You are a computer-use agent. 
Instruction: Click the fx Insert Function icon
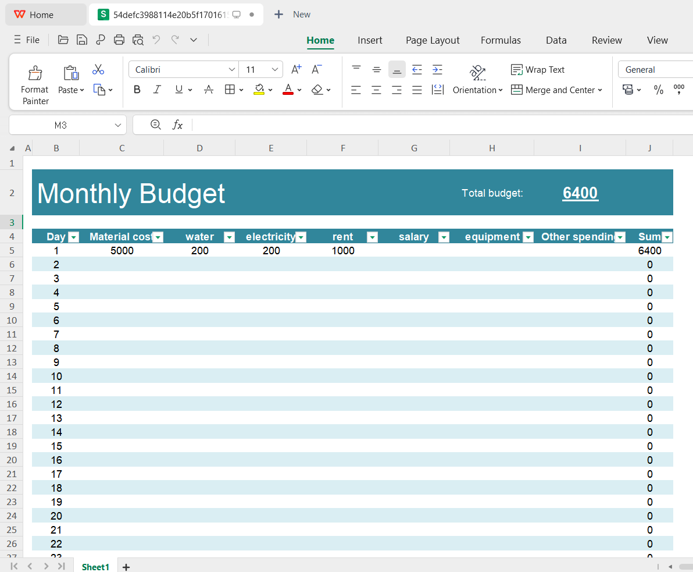pos(177,125)
